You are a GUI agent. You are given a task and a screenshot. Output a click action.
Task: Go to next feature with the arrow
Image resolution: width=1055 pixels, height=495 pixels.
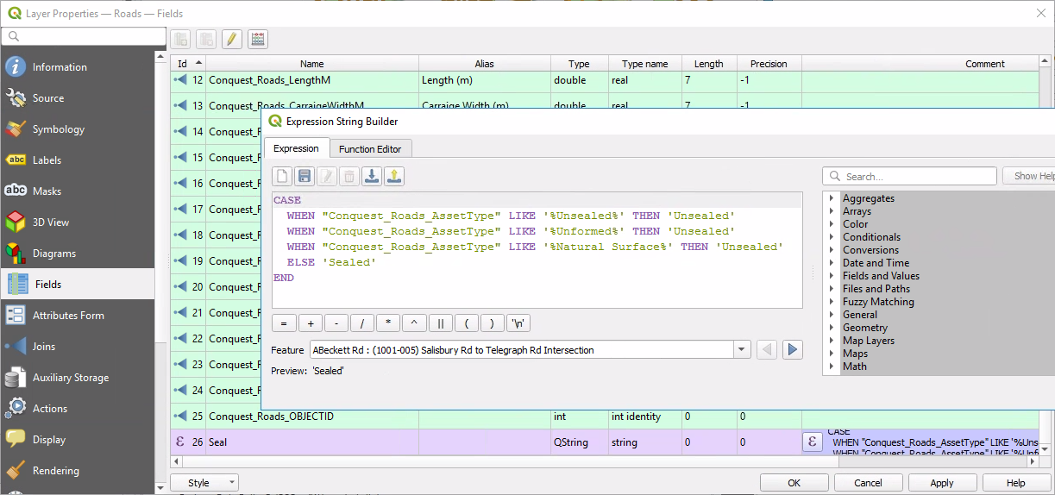coord(793,350)
